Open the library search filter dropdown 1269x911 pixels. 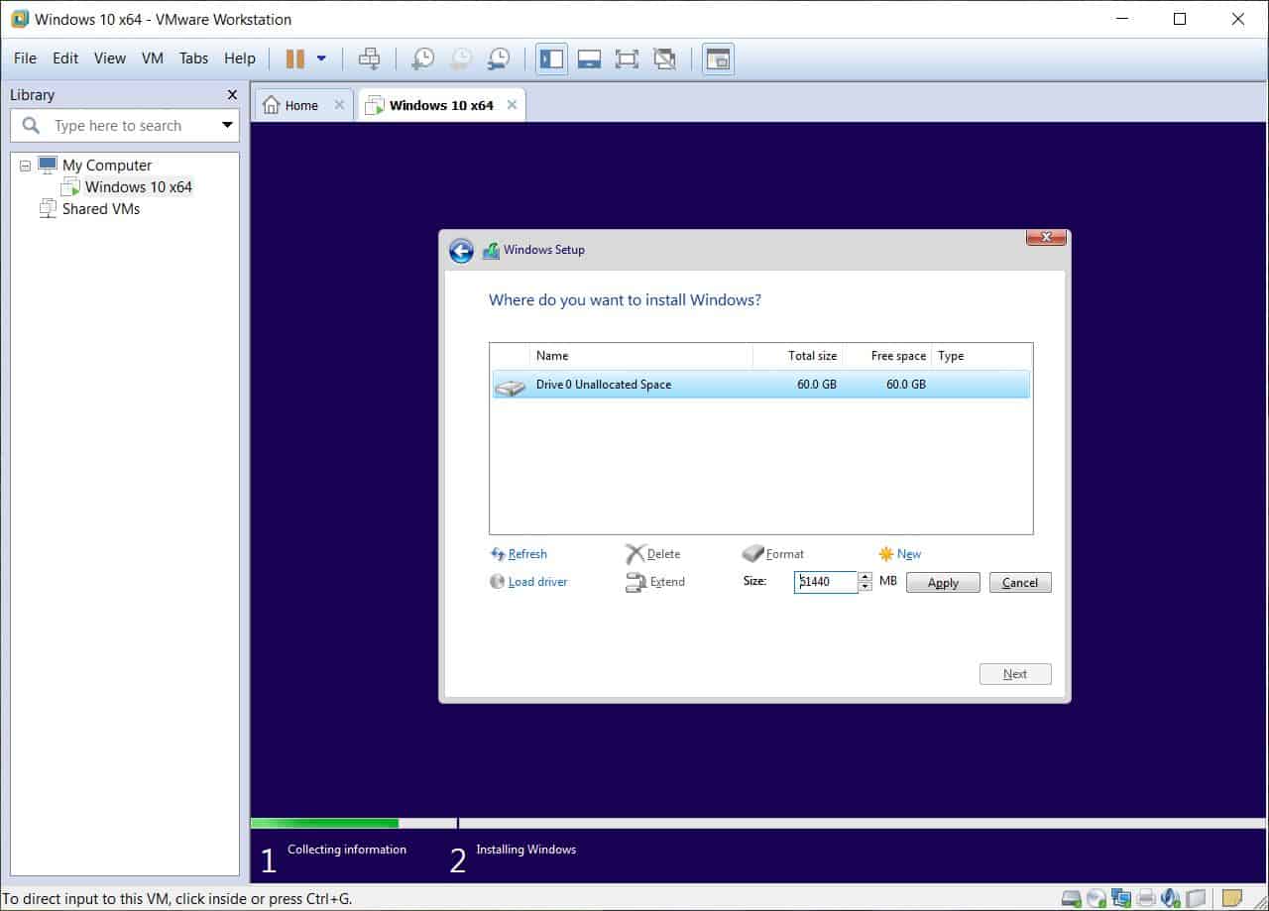pyautogui.click(x=227, y=126)
